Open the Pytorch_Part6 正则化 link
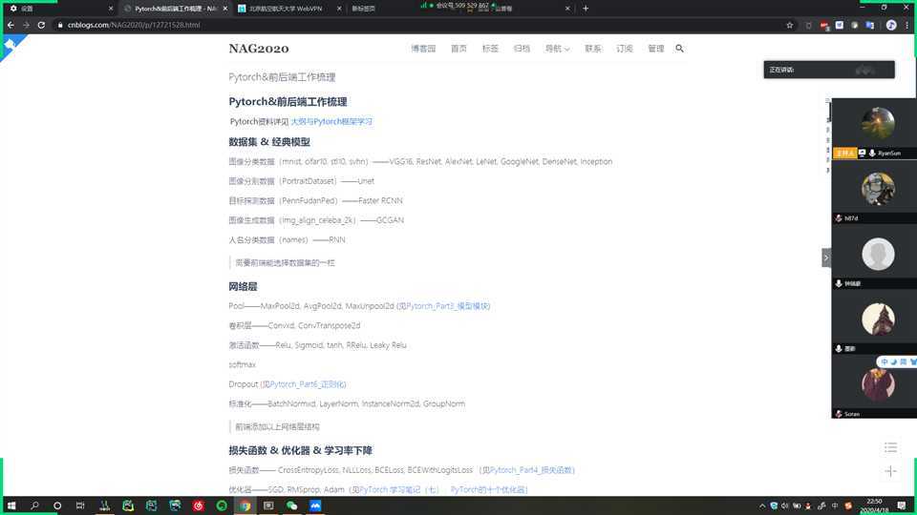This screenshot has height=515, width=917. point(308,384)
